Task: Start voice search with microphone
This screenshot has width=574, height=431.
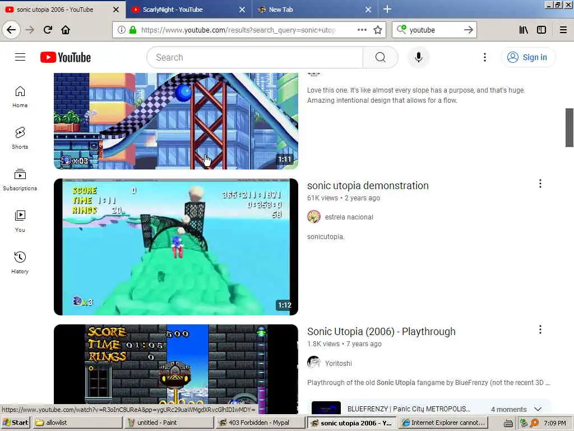Action: click(x=418, y=57)
